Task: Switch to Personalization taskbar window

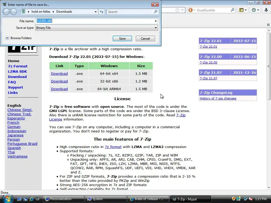Action: [64, 199]
